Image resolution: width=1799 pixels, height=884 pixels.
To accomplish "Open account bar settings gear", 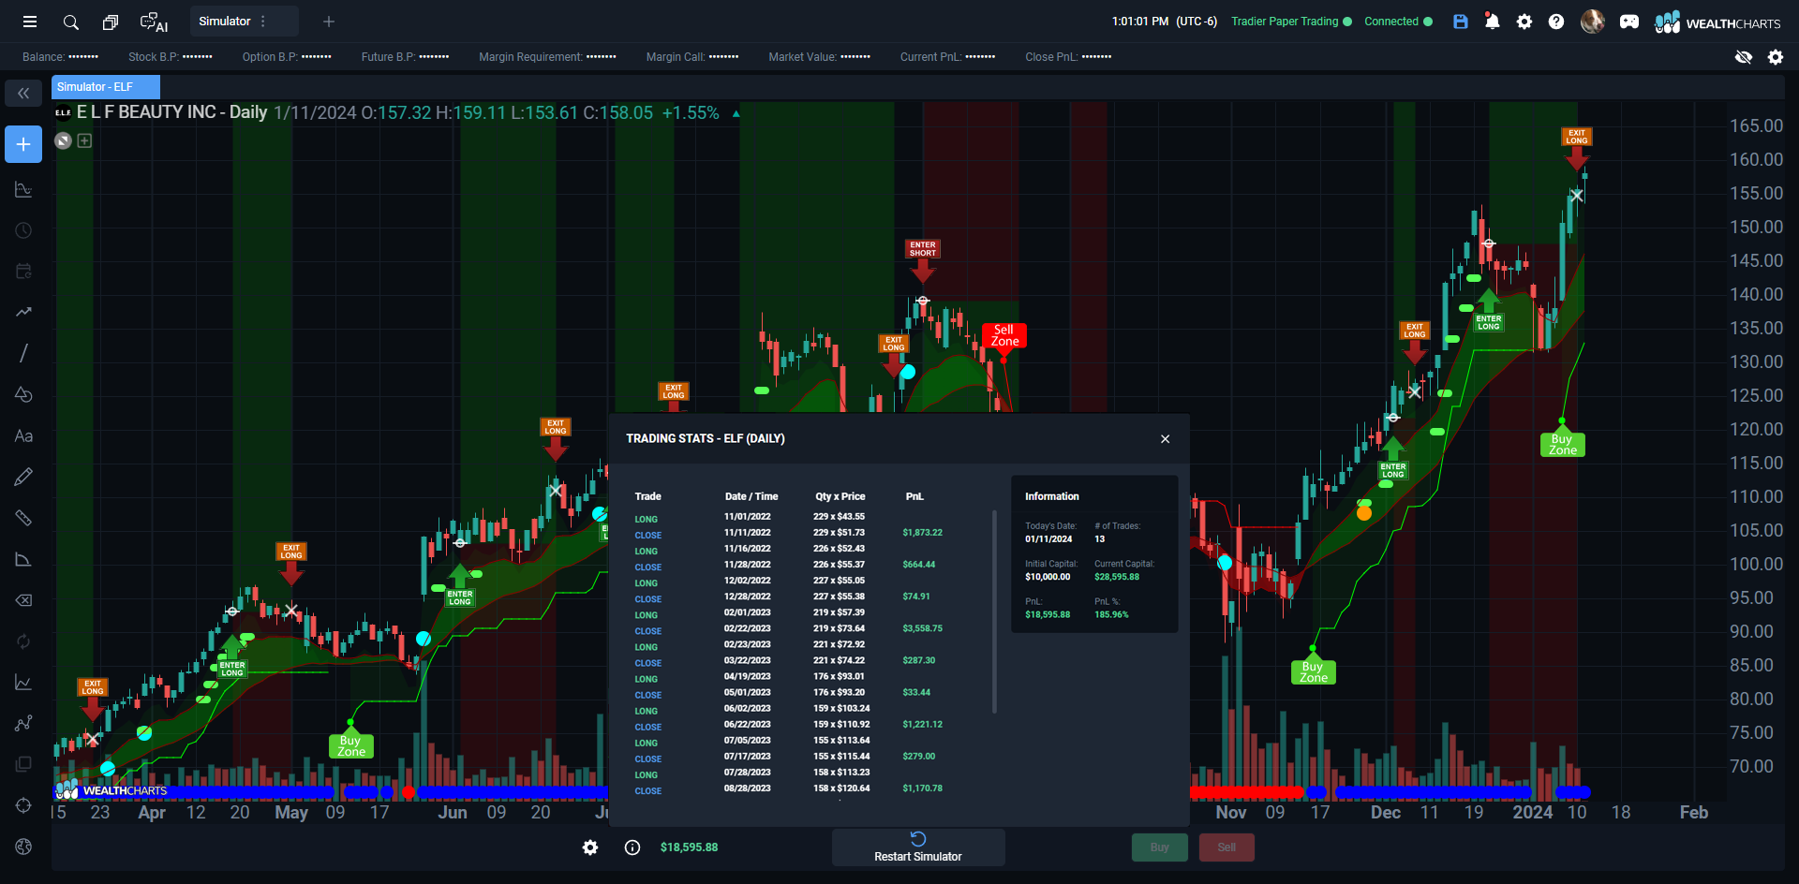I will coord(1775,57).
